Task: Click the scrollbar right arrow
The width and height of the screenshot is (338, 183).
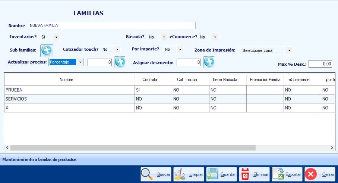Action: pyautogui.click(x=332, y=148)
